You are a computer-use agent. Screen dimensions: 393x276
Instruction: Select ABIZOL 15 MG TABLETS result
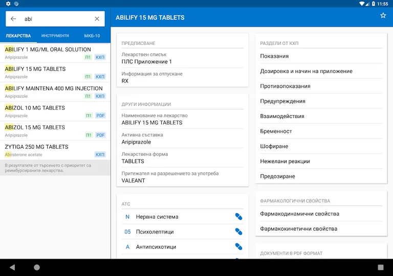pos(55,131)
